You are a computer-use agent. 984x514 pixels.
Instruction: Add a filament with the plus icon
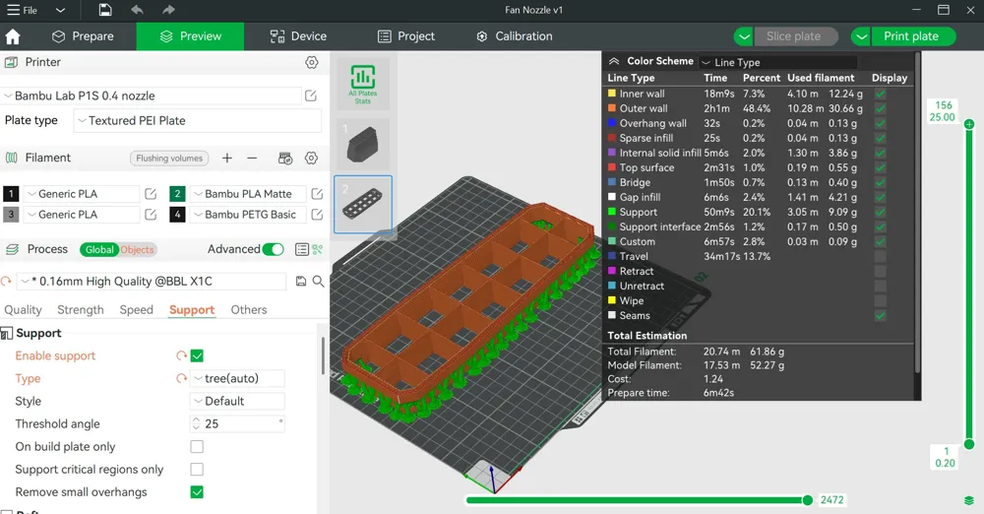tap(227, 159)
